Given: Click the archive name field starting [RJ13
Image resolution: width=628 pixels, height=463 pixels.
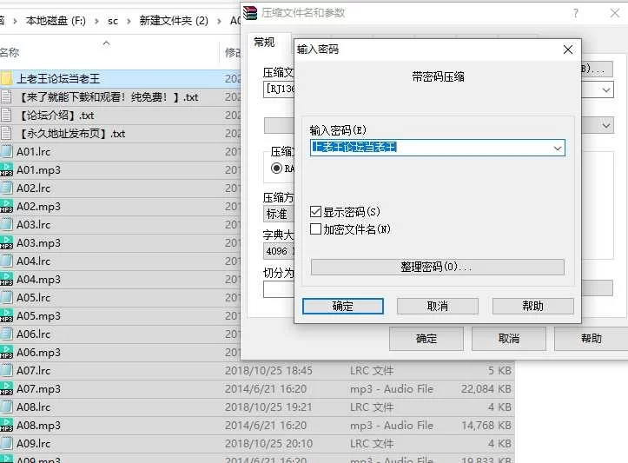Looking at the screenshot, I should click(279, 89).
